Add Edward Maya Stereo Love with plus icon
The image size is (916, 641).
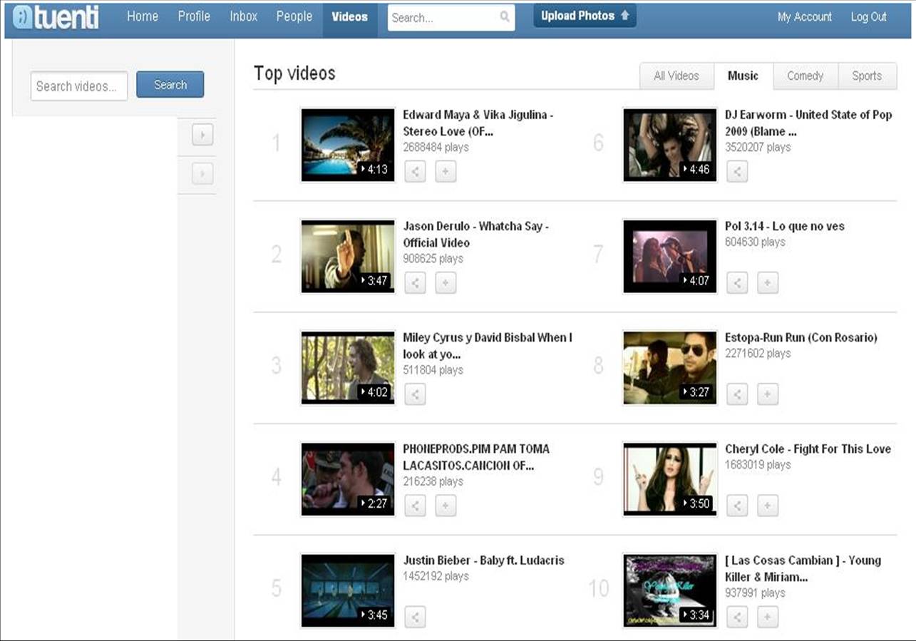446,171
